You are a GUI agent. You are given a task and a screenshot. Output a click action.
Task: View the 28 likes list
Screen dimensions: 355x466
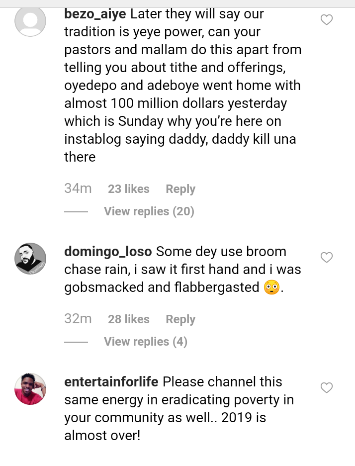coord(128,319)
